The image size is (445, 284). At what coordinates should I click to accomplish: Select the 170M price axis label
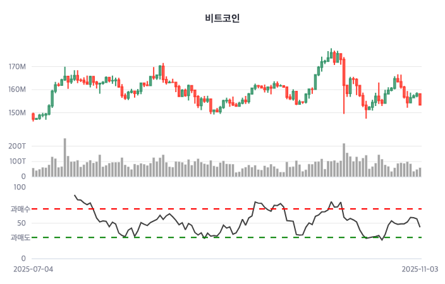click(x=17, y=67)
